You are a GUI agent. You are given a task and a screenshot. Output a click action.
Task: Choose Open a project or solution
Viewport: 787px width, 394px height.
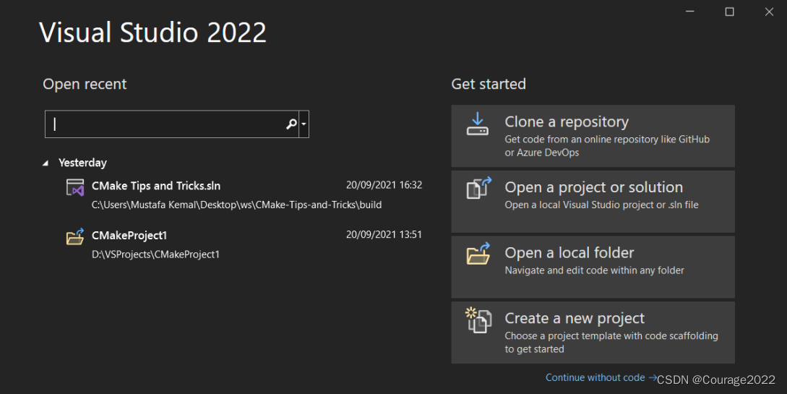point(593,201)
